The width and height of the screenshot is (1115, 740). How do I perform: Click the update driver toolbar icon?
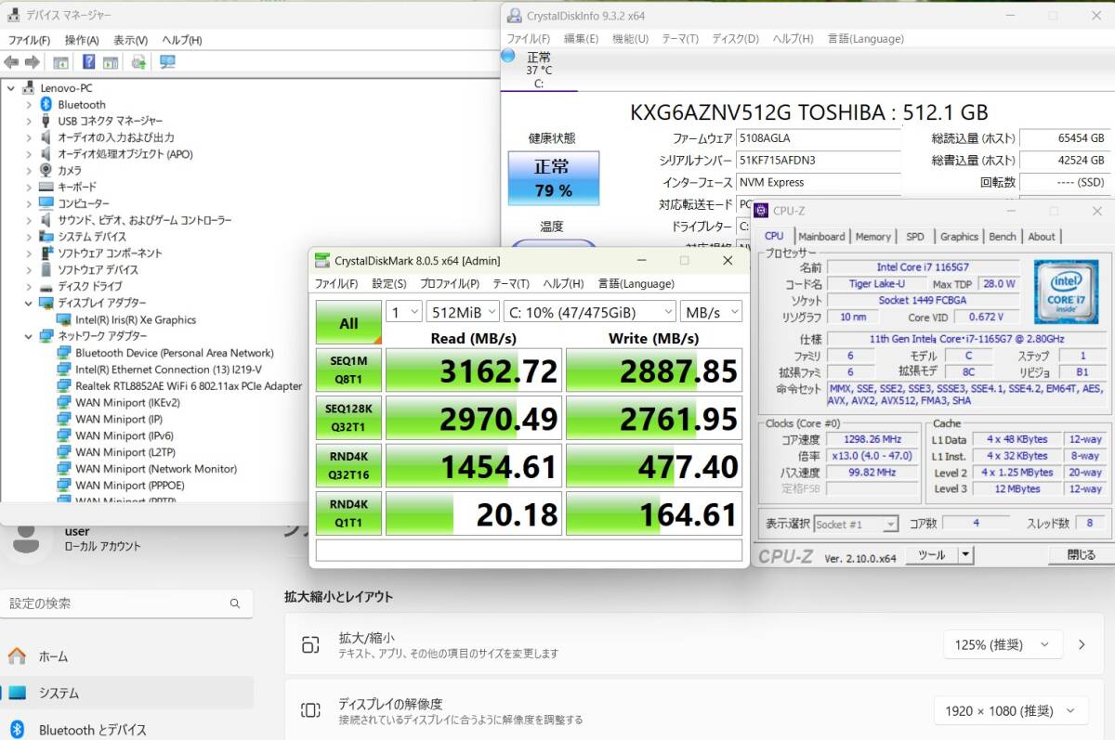coord(138,62)
